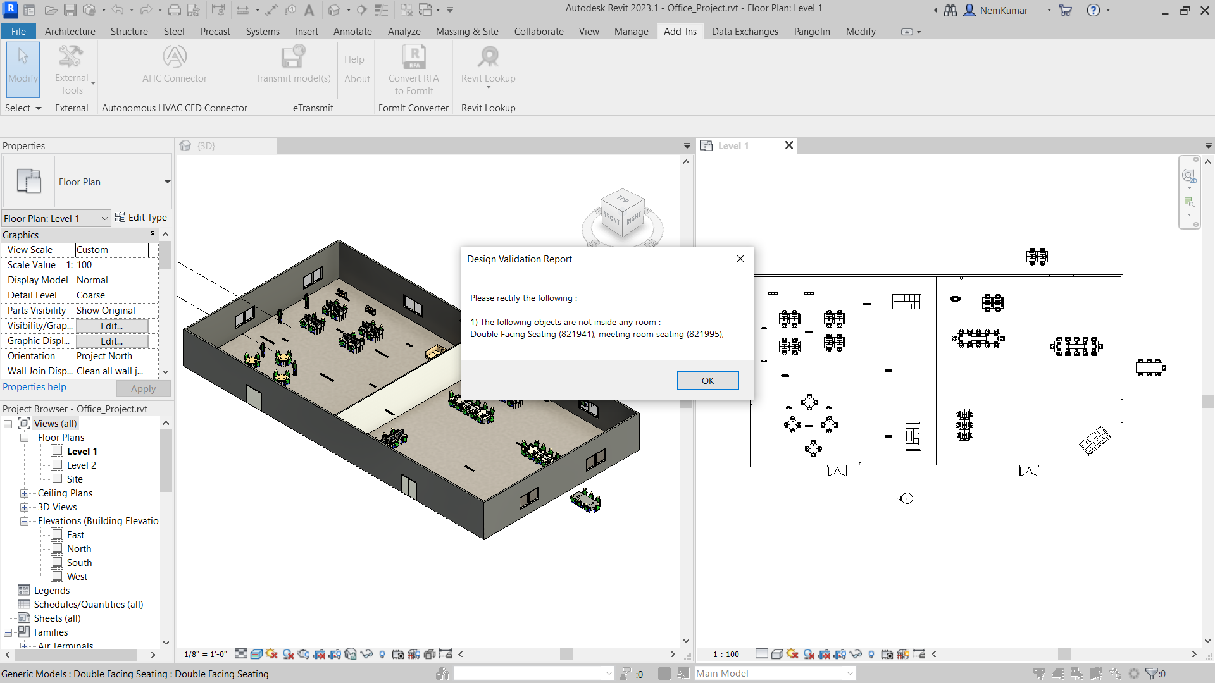The image size is (1215, 683).
Task: Click the Sun Path icon in 3D view bar
Action: point(272,654)
